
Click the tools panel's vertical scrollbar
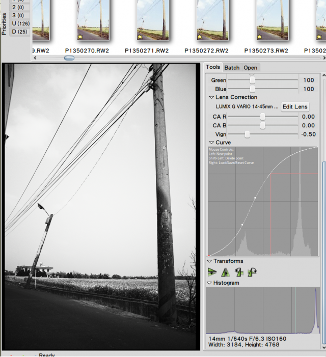(x=324, y=253)
